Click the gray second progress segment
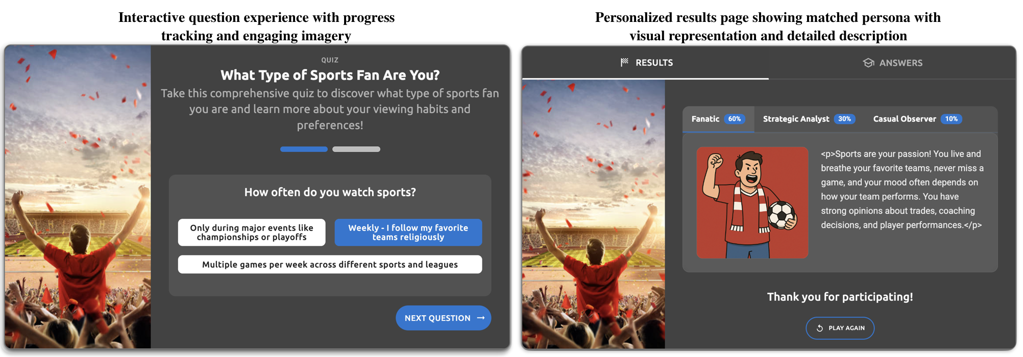Screen dimensions: 1023x357 [x=356, y=149]
